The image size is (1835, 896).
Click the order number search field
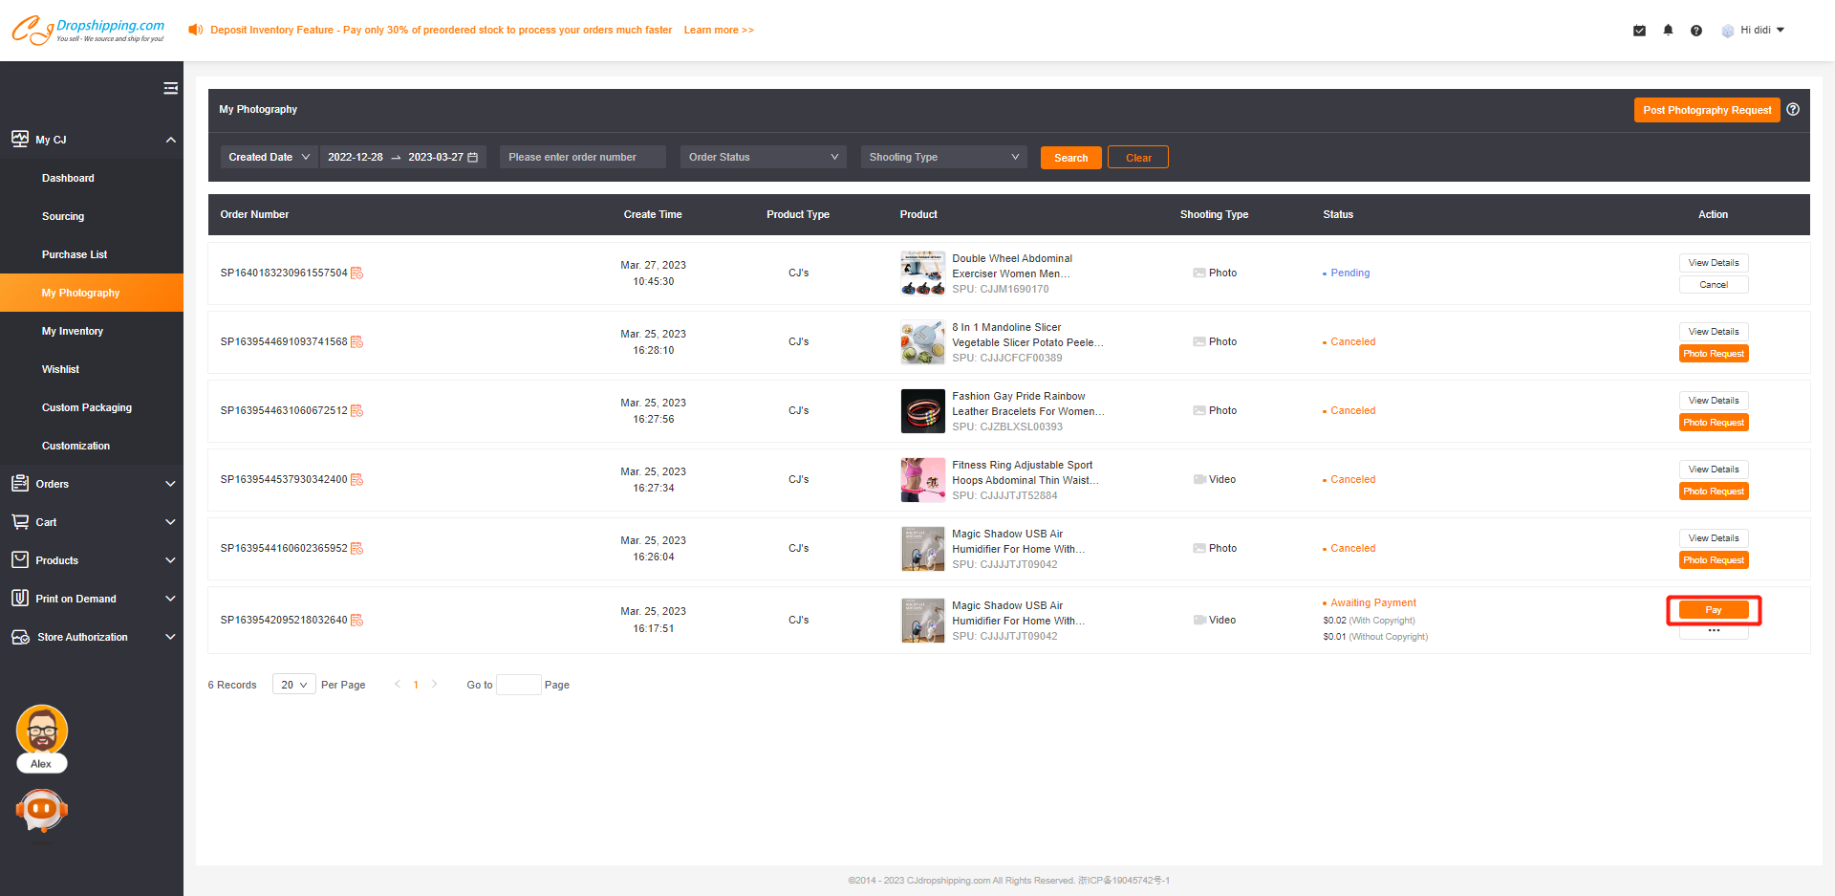(582, 158)
